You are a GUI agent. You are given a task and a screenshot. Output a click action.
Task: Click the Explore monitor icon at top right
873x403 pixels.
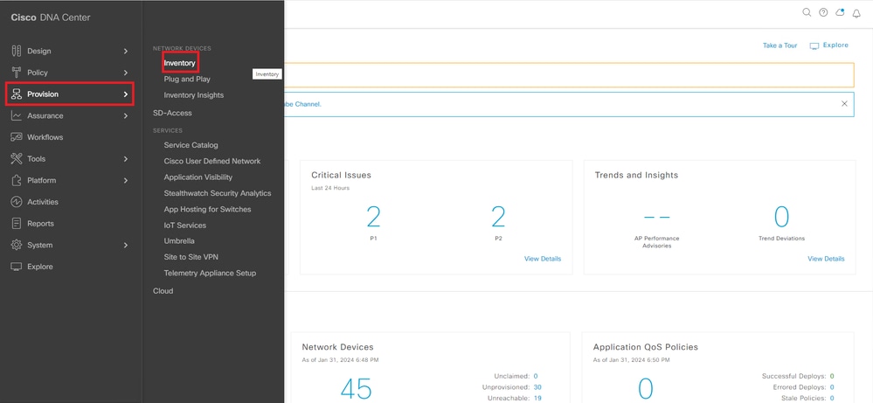814,45
